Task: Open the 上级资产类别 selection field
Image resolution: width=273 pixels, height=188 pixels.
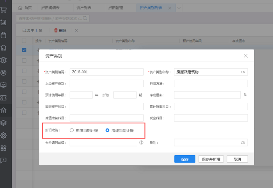Action: [x=106, y=83]
